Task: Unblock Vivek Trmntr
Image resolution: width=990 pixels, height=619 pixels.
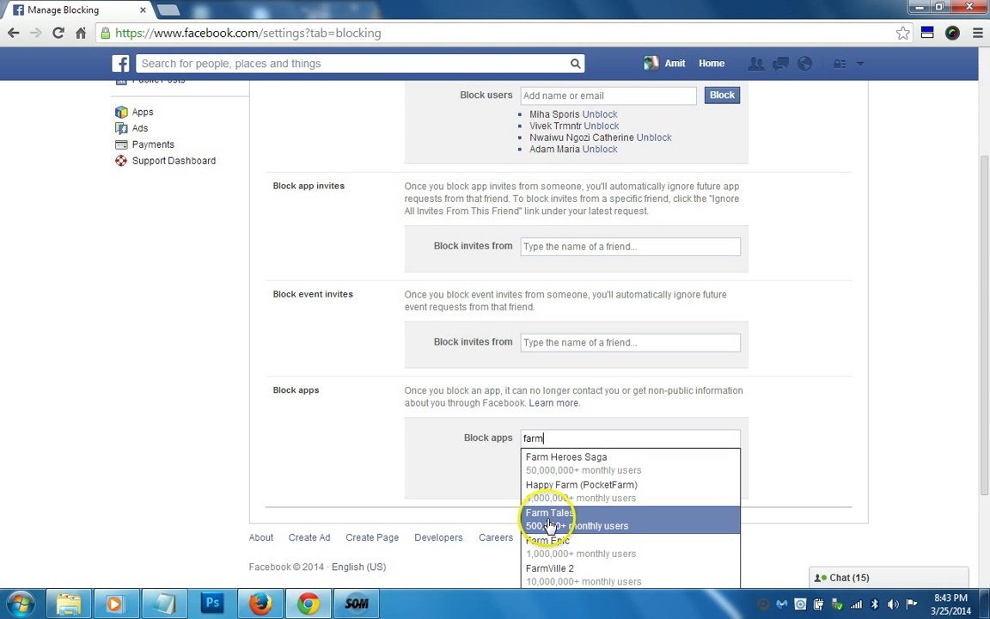Action: click(x=601, y=126)
